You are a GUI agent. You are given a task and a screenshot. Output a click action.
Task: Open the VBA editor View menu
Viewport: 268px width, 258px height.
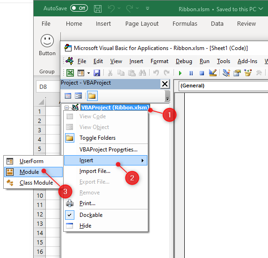tap(116, 61)
